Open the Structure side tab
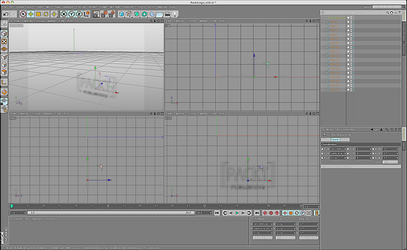This screenshot has height=250, width=407. point(404,49)
